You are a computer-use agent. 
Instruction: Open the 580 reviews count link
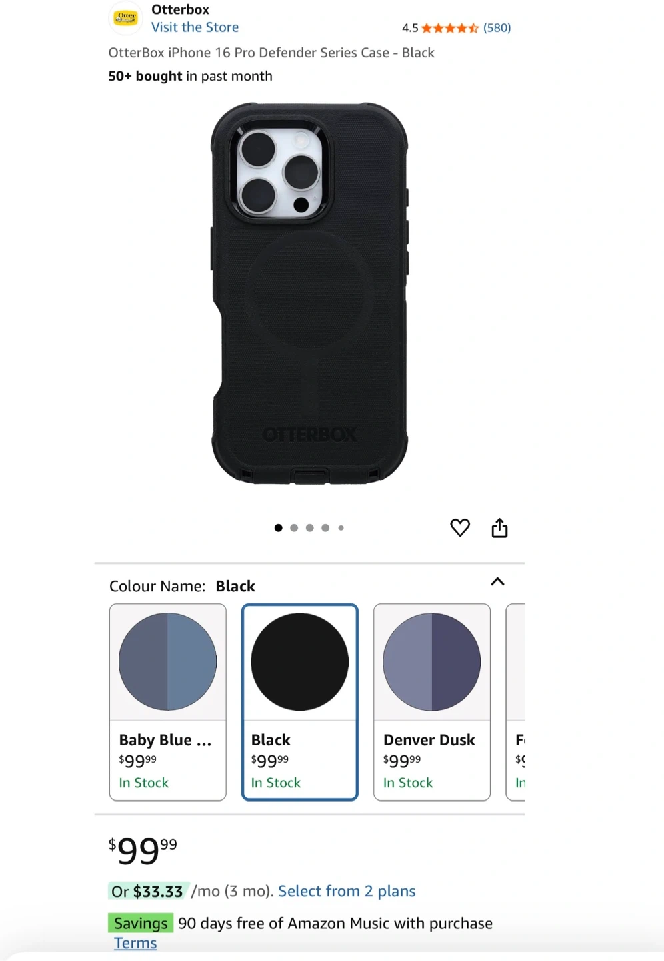[497, 28]
